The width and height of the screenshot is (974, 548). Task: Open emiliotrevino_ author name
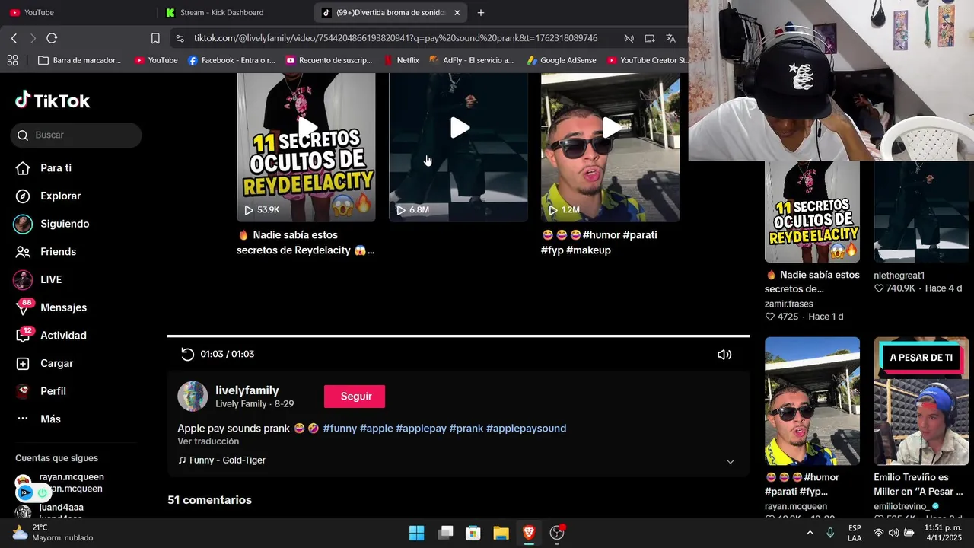[900, 506]
